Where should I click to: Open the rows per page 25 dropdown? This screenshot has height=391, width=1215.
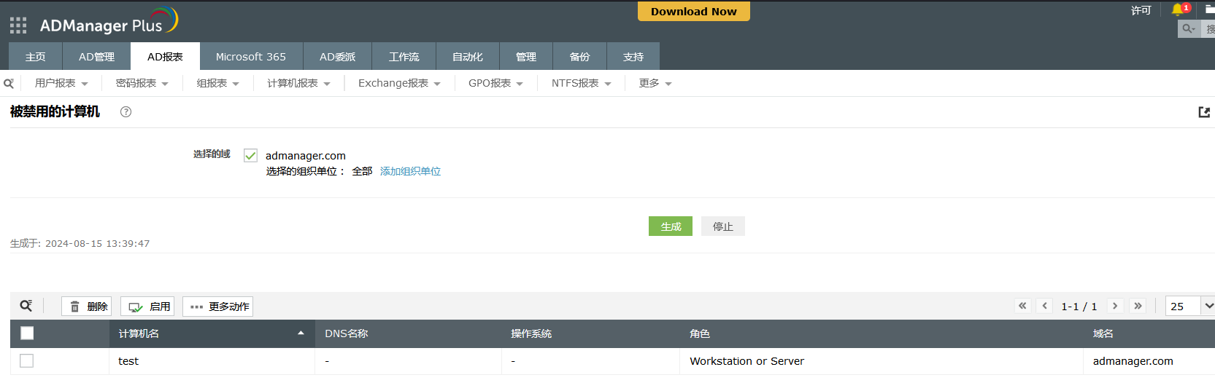pyautogui.click(x=1189, y=306)
